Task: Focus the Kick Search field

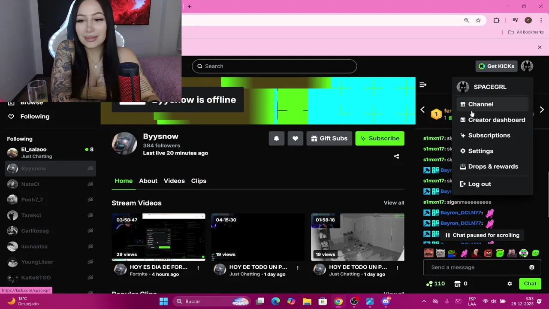Action: click(x=274, y=66)
